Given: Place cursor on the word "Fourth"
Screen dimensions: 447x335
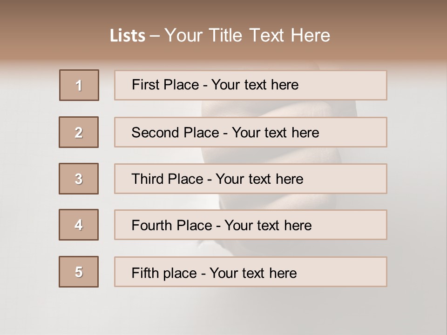Looking at the screenshot, I should [152, 226].
